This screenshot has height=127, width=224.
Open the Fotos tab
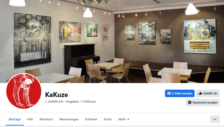tap(108, 119)
